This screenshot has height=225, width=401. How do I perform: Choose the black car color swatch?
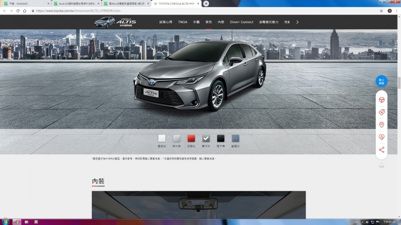tap(221, 138)
